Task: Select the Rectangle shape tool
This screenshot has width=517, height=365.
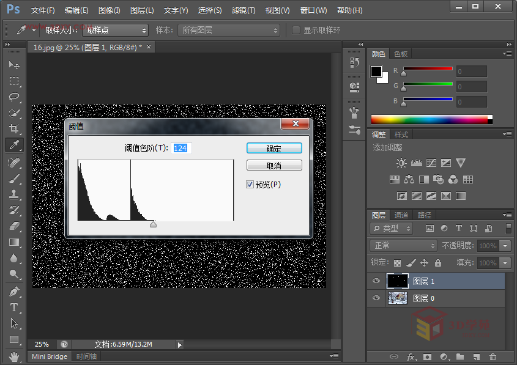Action: click(14, 340)
